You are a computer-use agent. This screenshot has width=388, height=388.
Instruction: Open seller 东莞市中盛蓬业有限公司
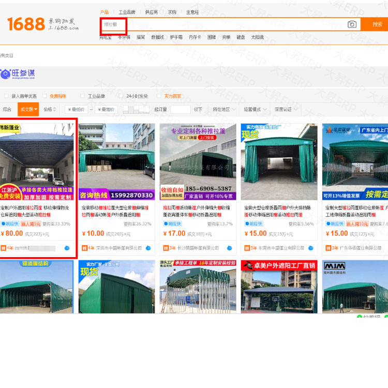click(281, 248)
